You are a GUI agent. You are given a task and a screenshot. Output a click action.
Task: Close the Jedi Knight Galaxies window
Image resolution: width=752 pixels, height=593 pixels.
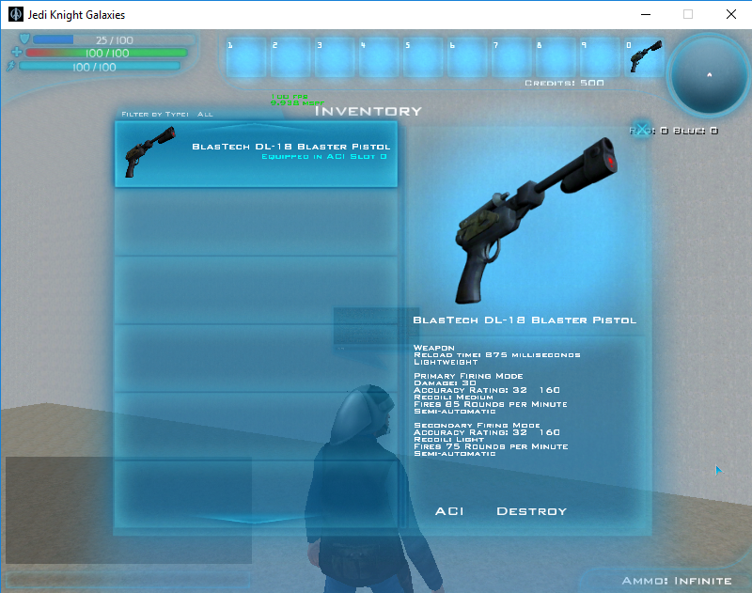point(731,14)
